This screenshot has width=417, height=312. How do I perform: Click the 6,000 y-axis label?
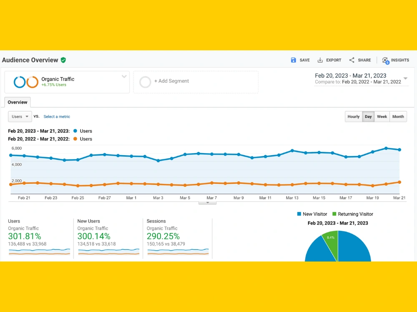17,148
